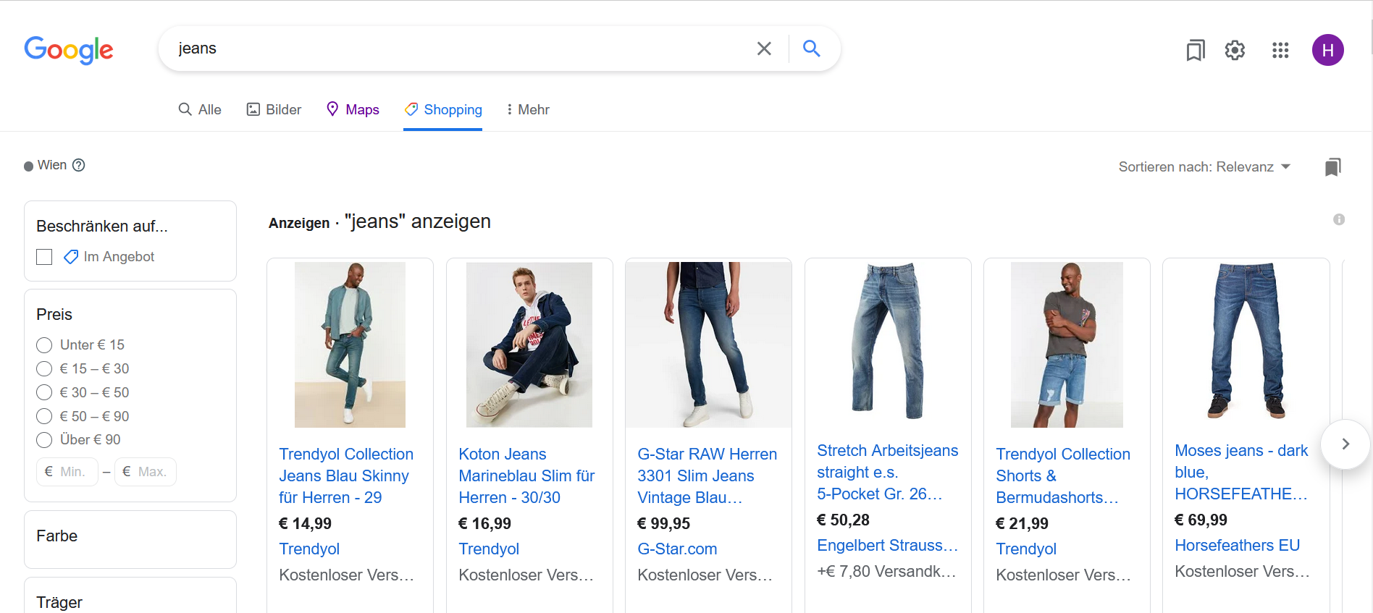This screenshot has height=613, width=1373.
Task: Open G-Star slim jeans product image
Action: [708, 344]
